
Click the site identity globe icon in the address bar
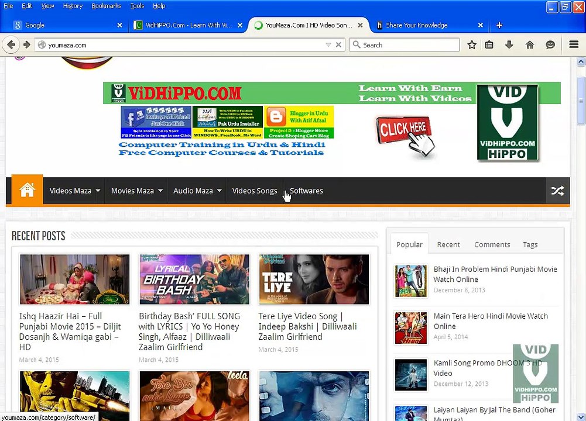click(x=42, y=45)
